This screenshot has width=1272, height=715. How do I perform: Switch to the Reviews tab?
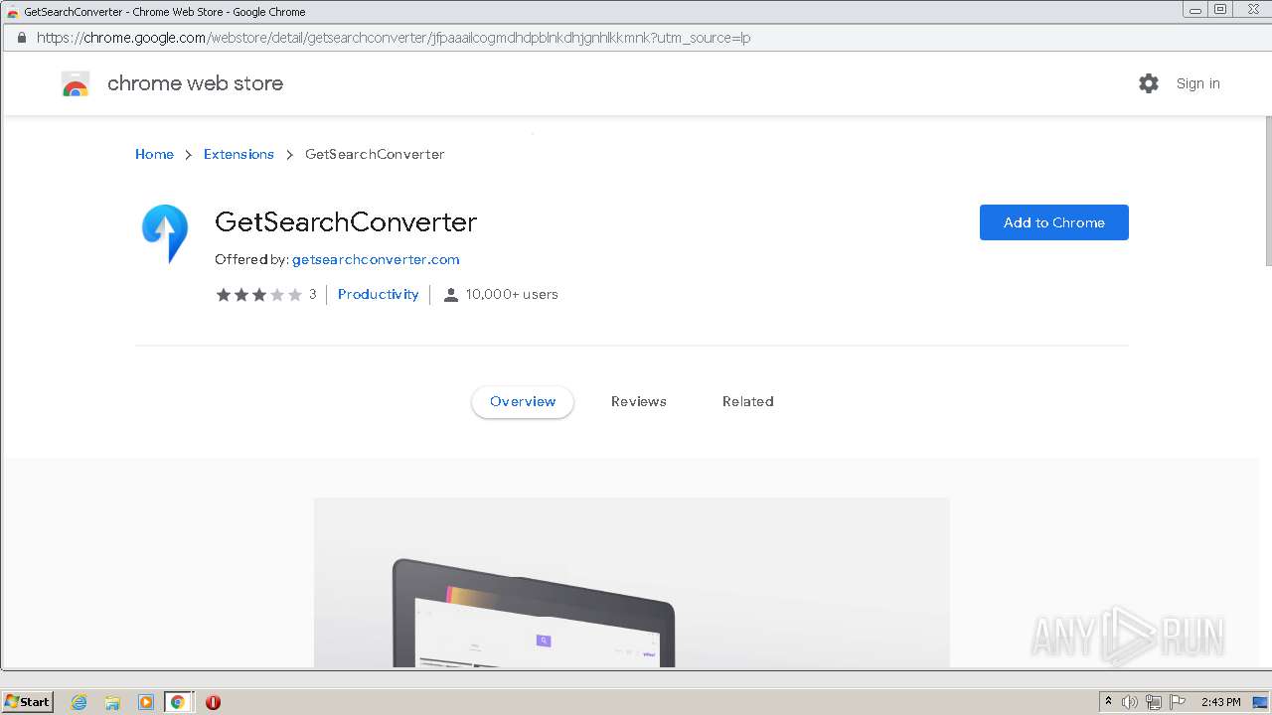[x=639, y=401]
